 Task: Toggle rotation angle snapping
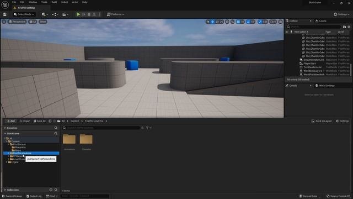pyautogui.click(x=248, y=22)
